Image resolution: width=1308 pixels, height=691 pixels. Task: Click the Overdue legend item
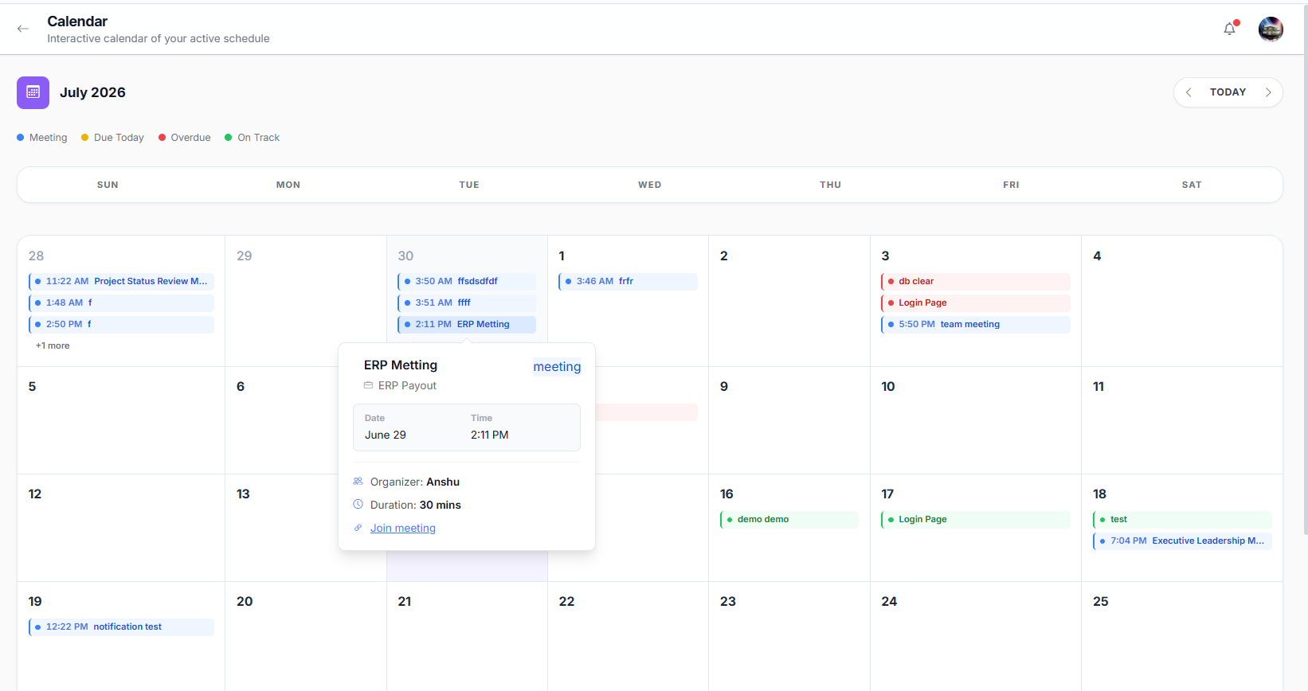[x=185, y=138]
